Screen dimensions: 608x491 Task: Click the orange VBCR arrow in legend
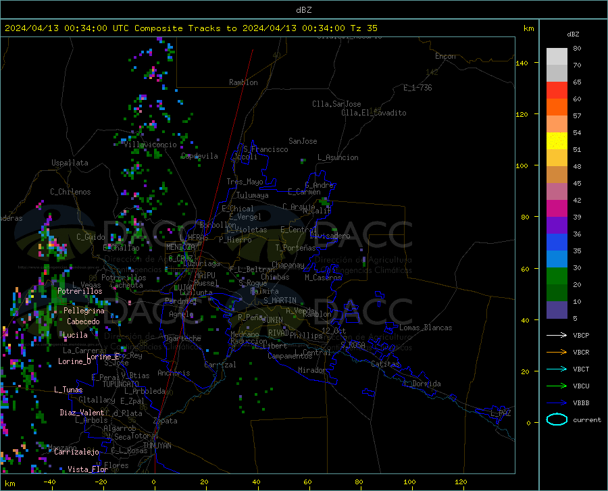[557, 352]
